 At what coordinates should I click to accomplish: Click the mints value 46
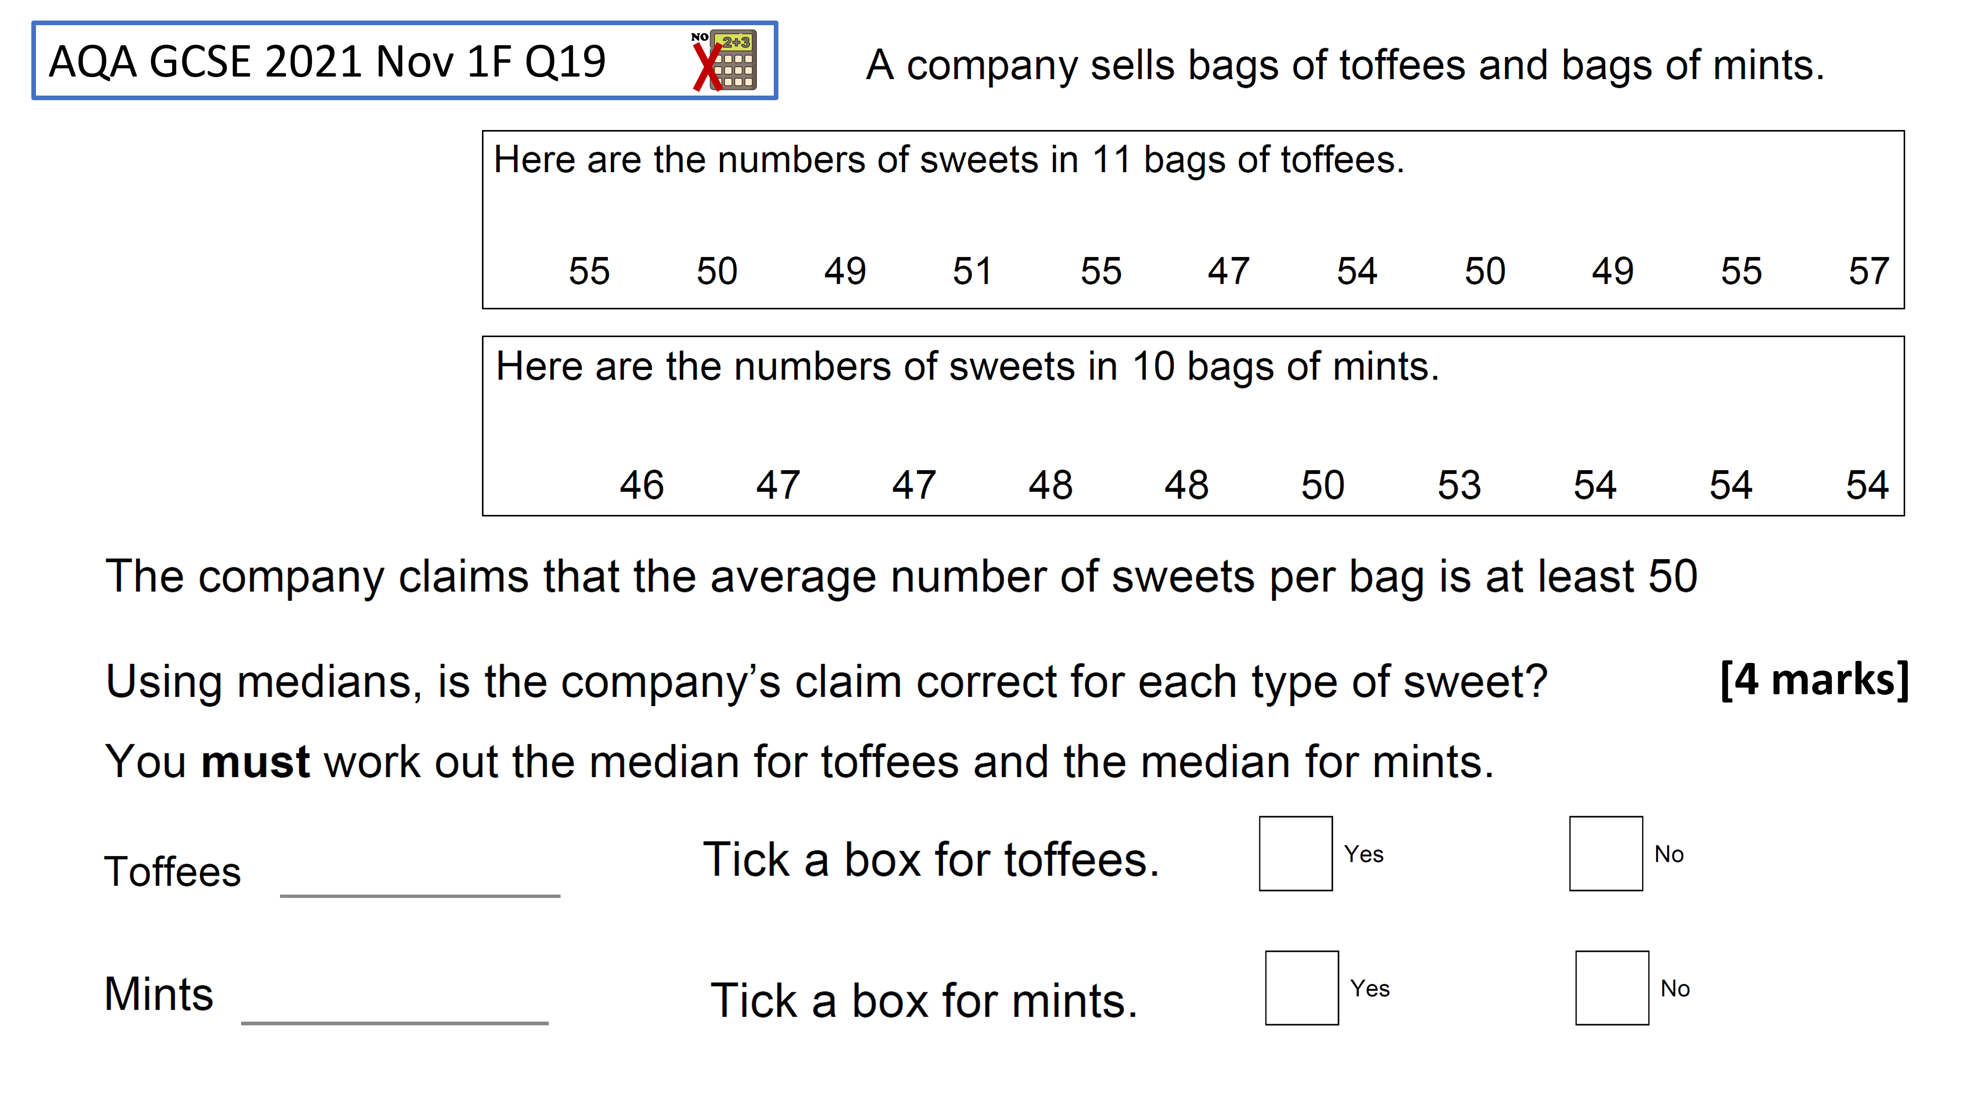[x=642, y=485]
